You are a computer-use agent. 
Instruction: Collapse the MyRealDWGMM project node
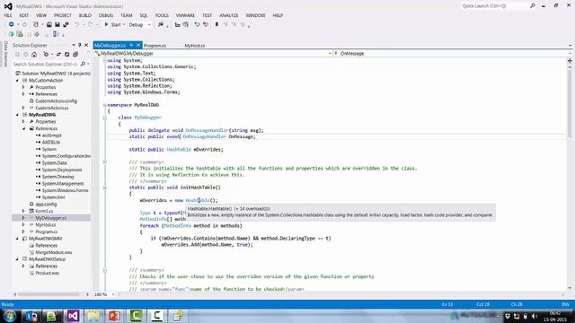pyautogui.click(x=17, y=239)
